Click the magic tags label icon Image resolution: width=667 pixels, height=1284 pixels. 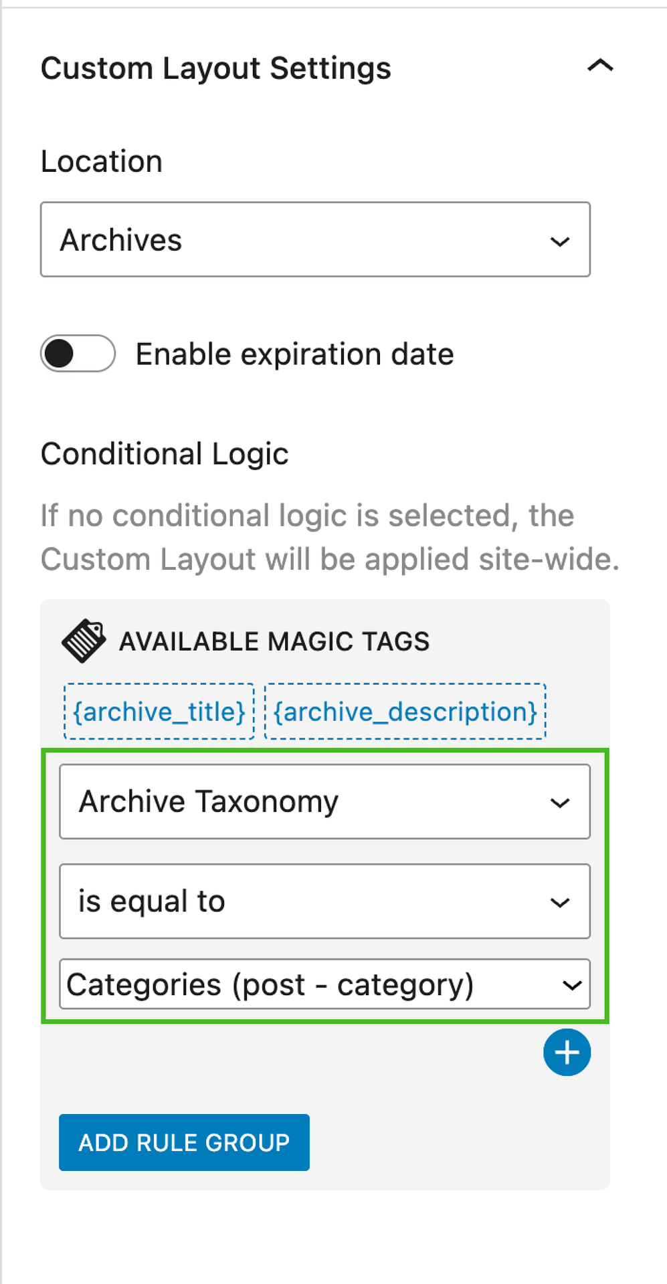(x=84, y=641)
